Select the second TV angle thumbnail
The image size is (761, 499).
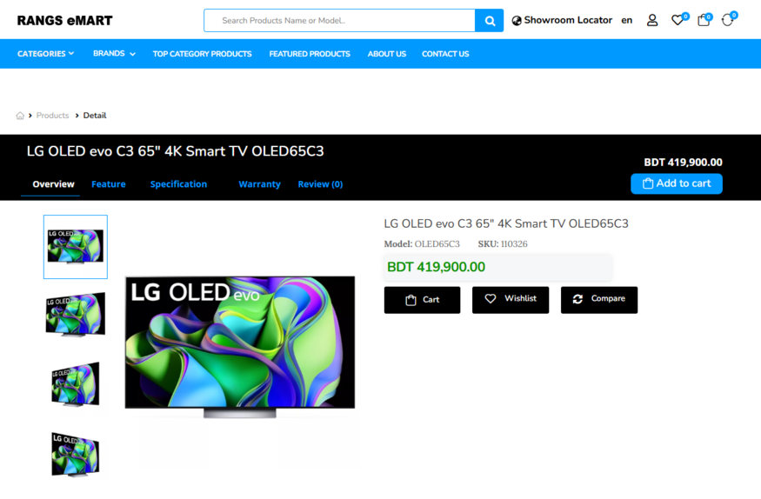pos(75,314)
